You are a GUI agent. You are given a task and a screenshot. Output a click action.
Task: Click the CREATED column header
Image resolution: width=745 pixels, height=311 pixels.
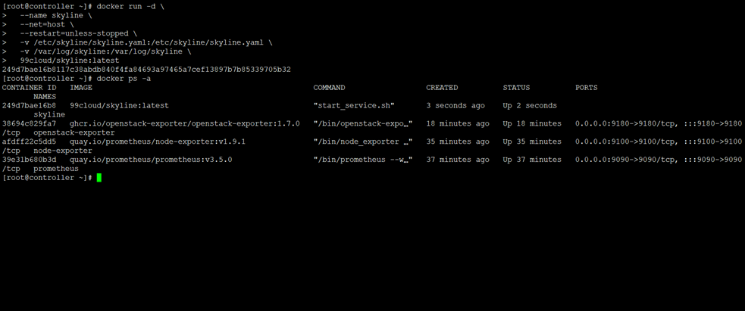[x=442, y=88]
